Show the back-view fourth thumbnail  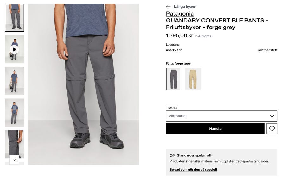14,113
